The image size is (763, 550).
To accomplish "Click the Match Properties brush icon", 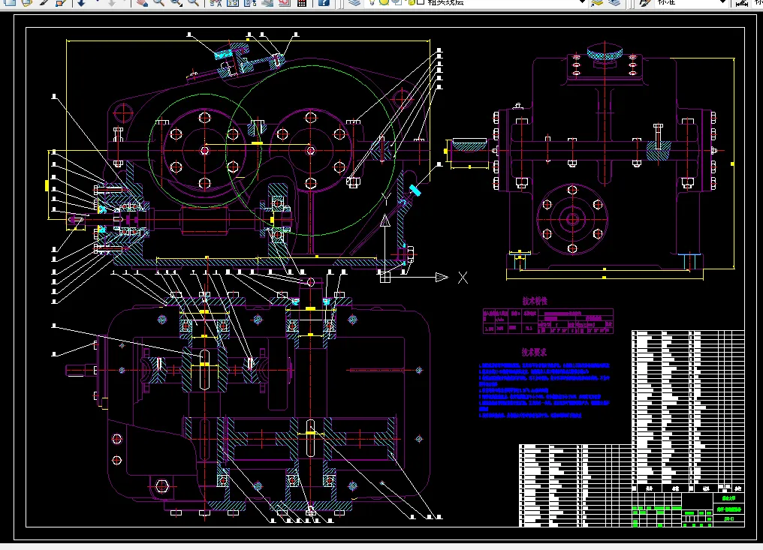I will (x=44, y=2).
